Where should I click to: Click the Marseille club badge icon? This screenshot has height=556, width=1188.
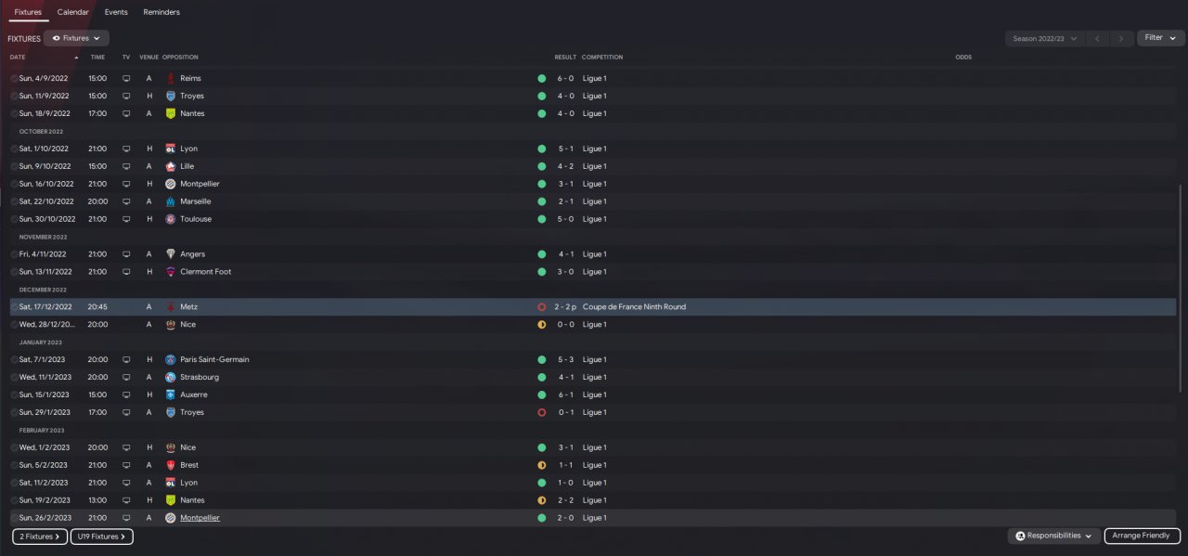(x=171, y=201)
